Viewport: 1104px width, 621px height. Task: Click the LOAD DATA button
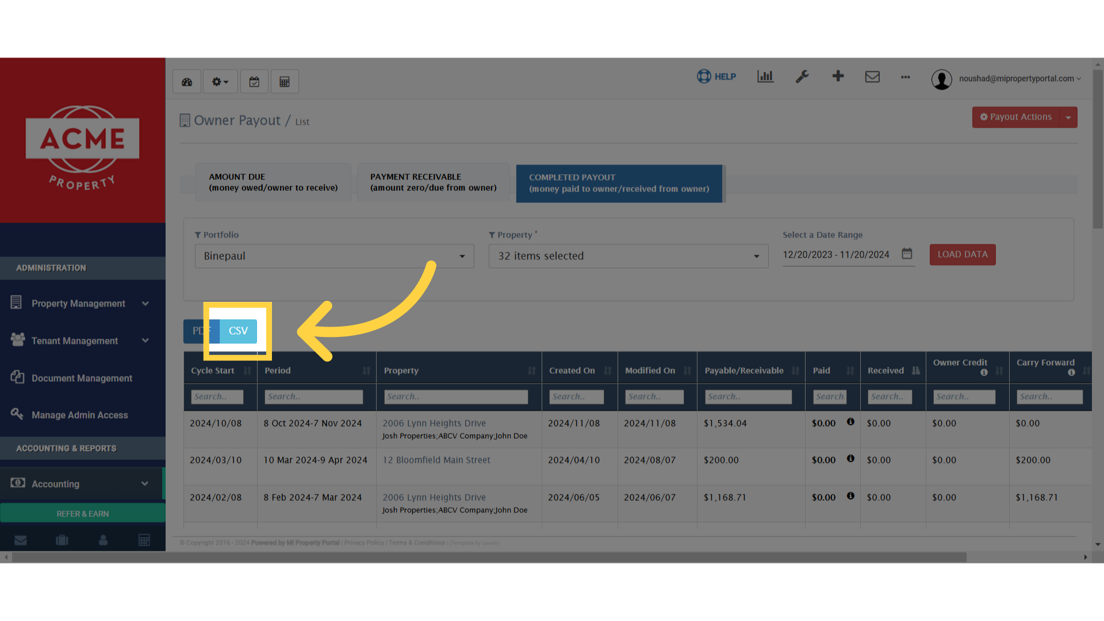(x=963, y=254)
